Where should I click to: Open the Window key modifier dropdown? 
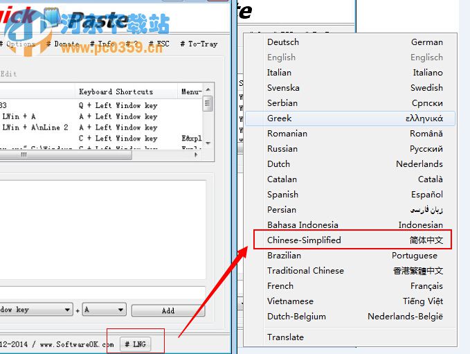(36, 310)
